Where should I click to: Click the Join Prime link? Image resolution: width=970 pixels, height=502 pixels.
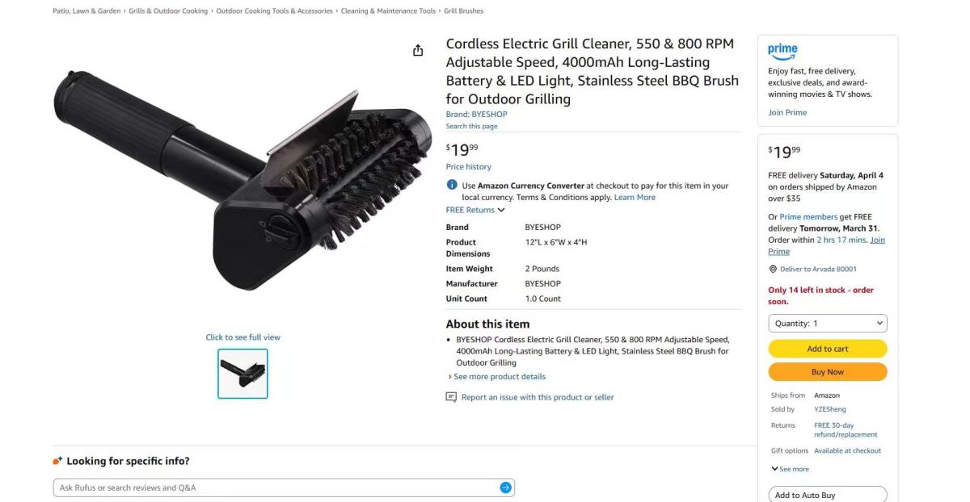pos(787,112)
